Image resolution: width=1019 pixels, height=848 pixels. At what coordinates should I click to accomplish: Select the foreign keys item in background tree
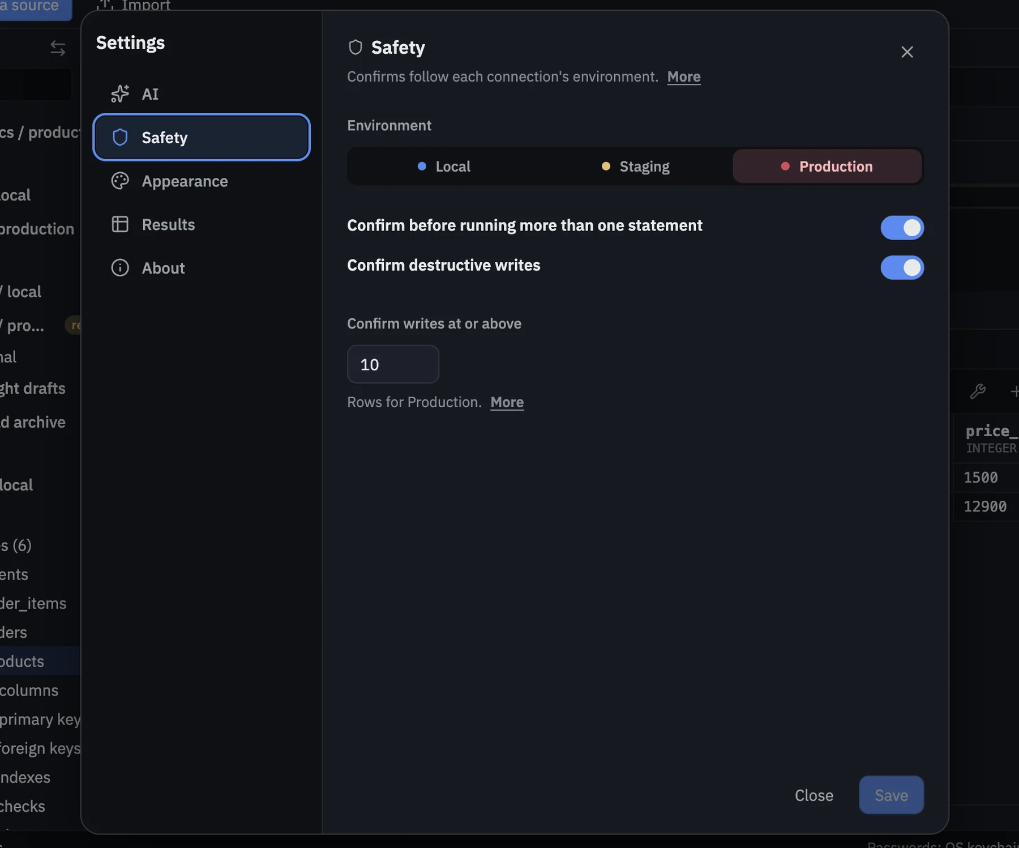click(40, 748)
